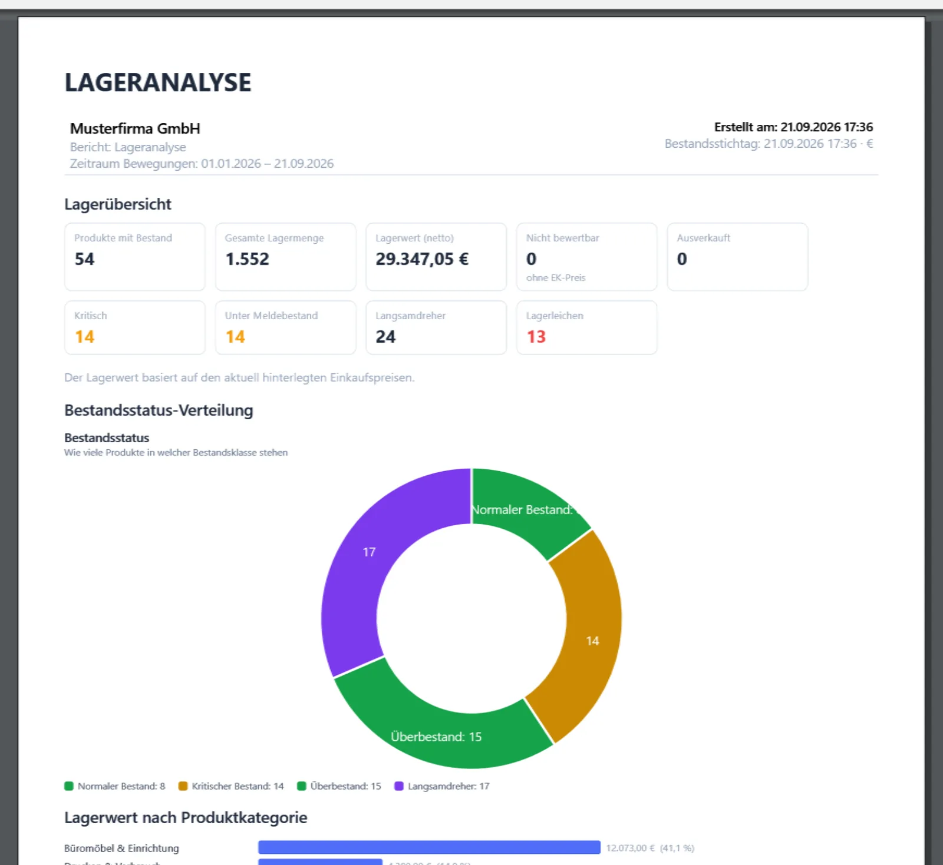Select the 'Bestandsstichtag' line

coord(769,144)
